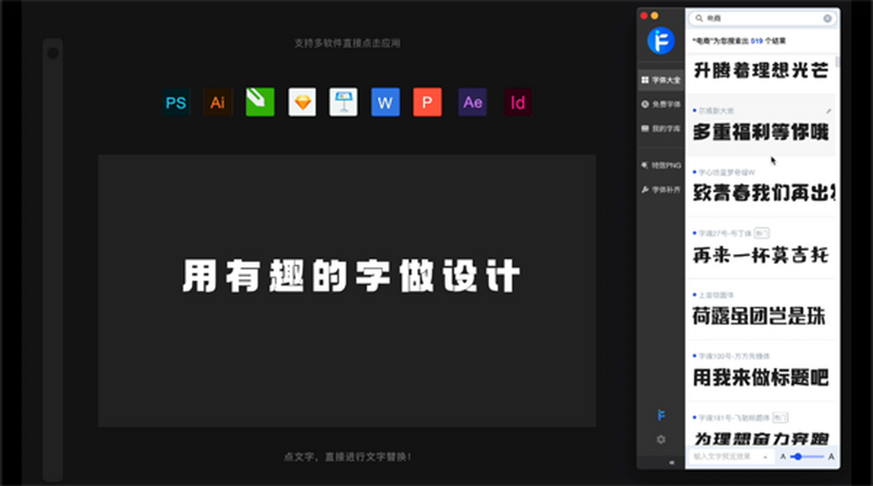Screen dimensions: 873x486
Task: Select the blue Word W icon
Action: (385, 103)
